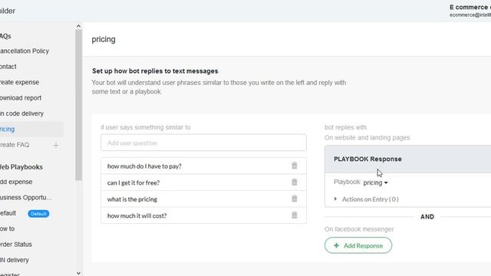Expand Actions on Entry (0)
This screenshot has width=491, height=276.
pyautogui.click(x=367, y=199)
